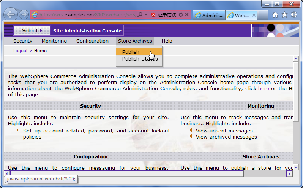Click the vertical scrollbar thumb
This screenshot has width=303, height=188.
pos(296,92)
